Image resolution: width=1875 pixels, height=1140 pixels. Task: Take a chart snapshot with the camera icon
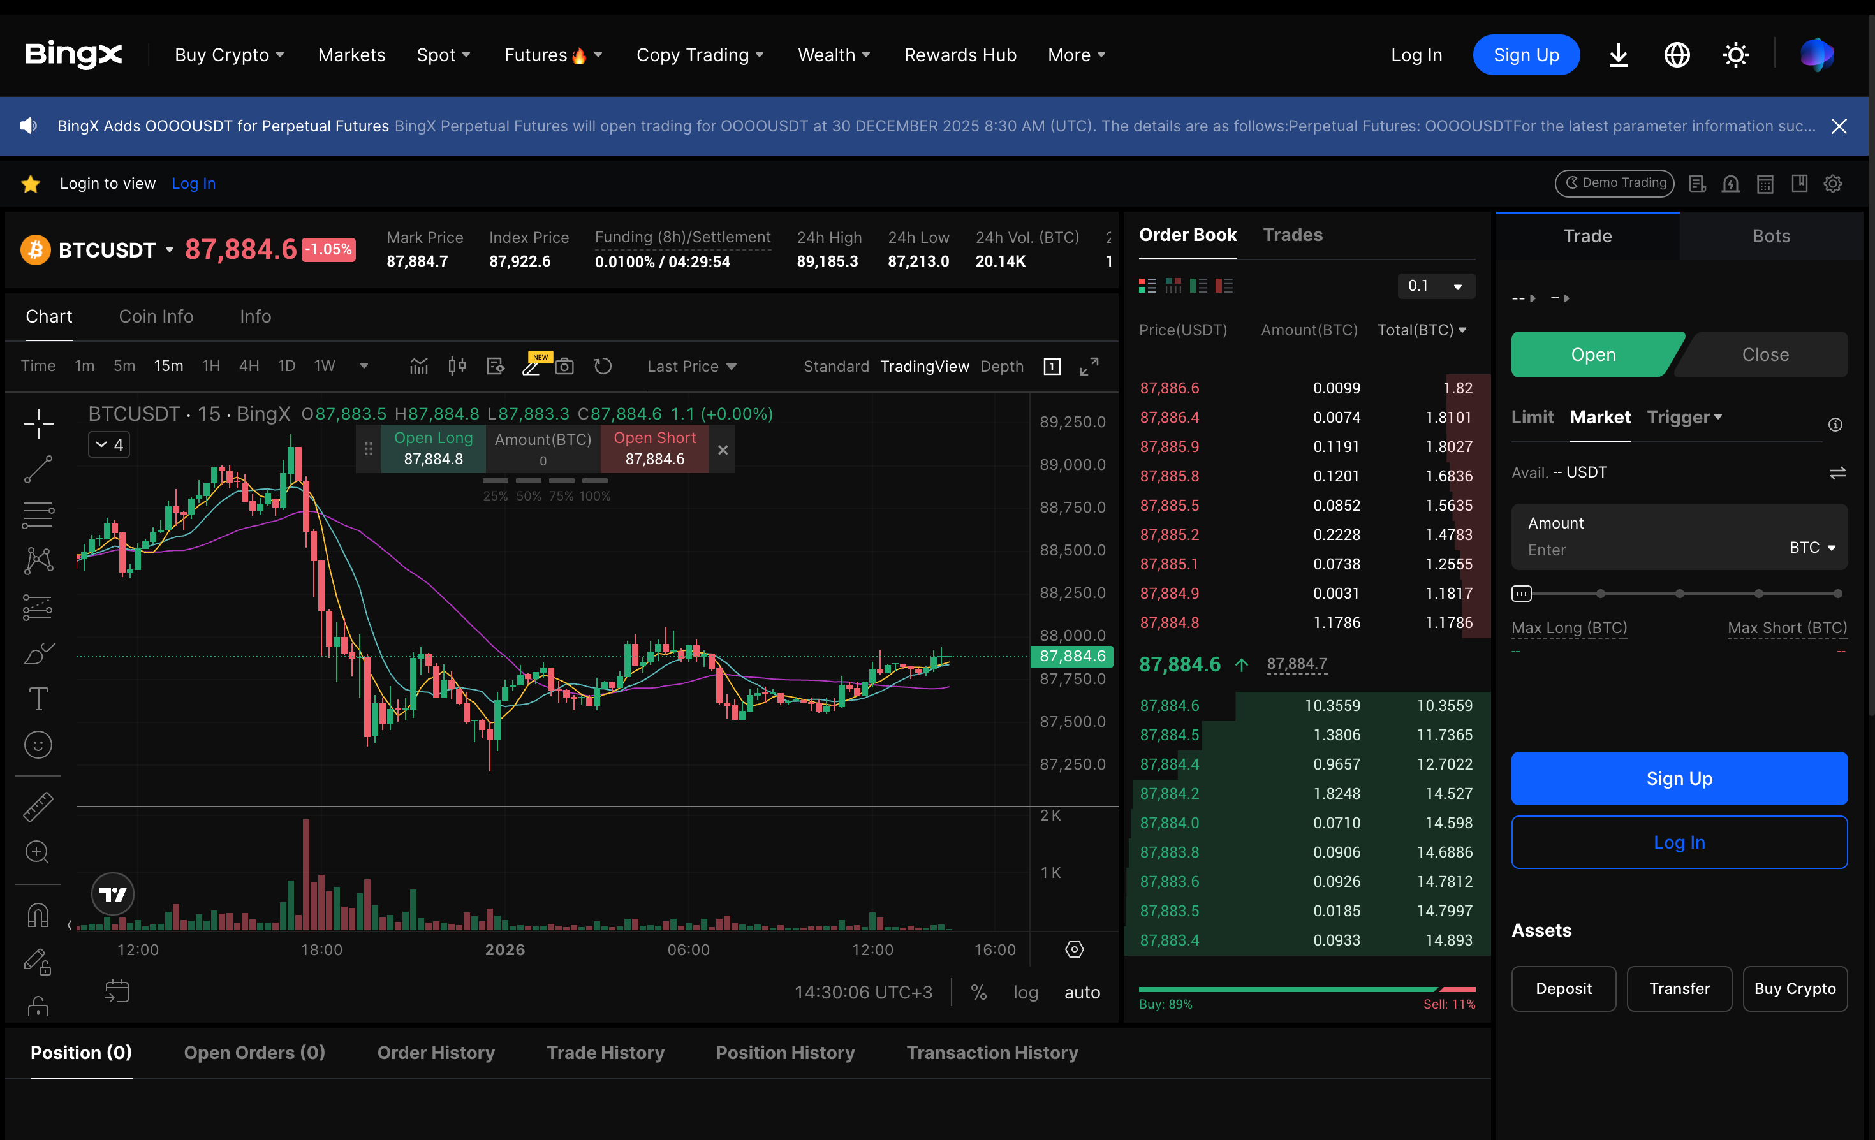pyautogui.click(x=564, y=366)
